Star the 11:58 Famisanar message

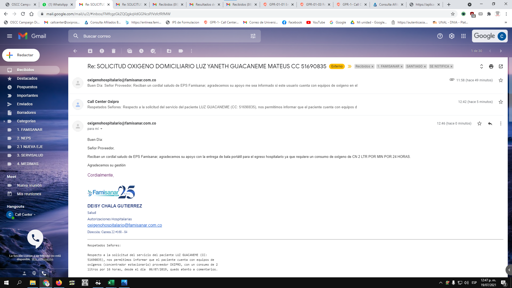point(501,80)
